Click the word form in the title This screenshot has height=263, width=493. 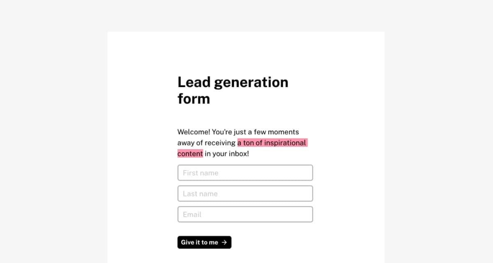pyautogui.click(x=194, y=99)
